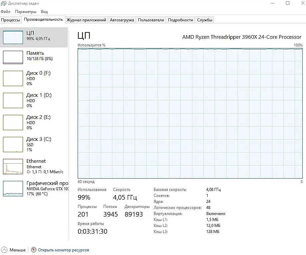Minimize the Диспетчер задач window
This screenshot has width=306, height=255.
tap(273, 3)
